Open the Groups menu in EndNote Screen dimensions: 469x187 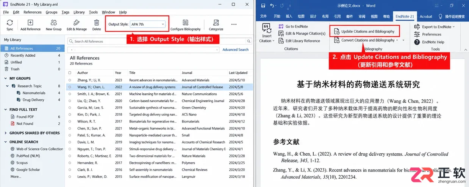[52, 12]
